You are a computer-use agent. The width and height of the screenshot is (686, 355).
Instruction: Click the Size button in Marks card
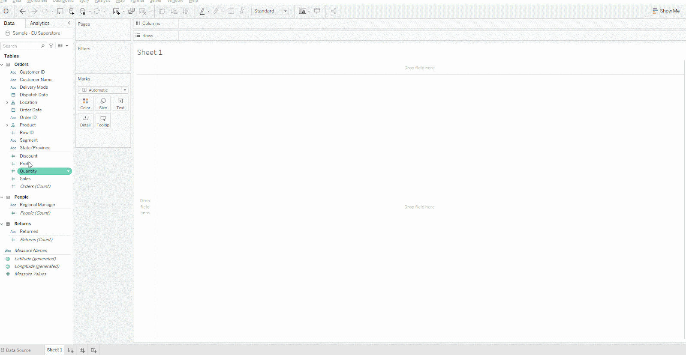103,104
